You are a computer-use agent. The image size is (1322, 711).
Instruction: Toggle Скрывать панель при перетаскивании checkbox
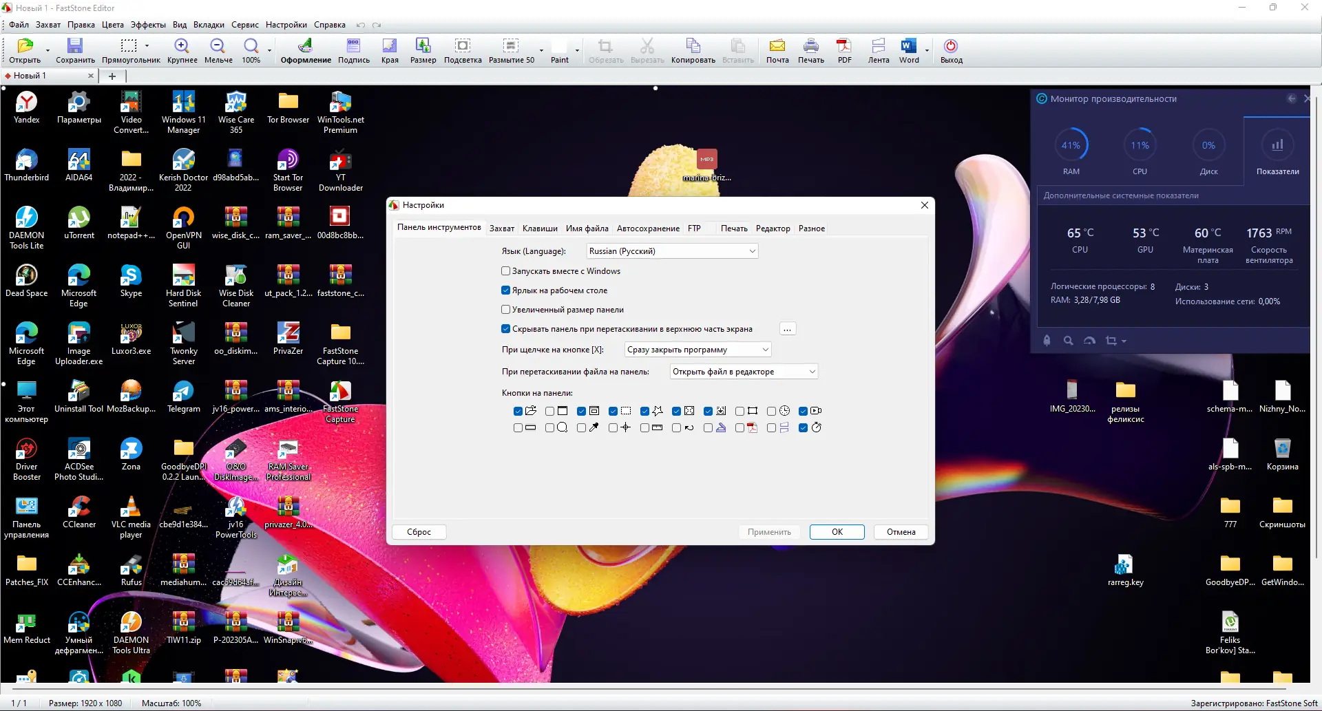coord(506,329)
